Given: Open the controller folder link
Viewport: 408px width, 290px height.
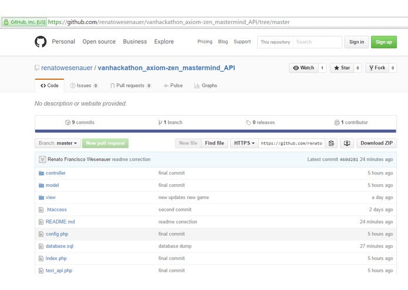Looking at the screenshot, I should tap(56, 173).
